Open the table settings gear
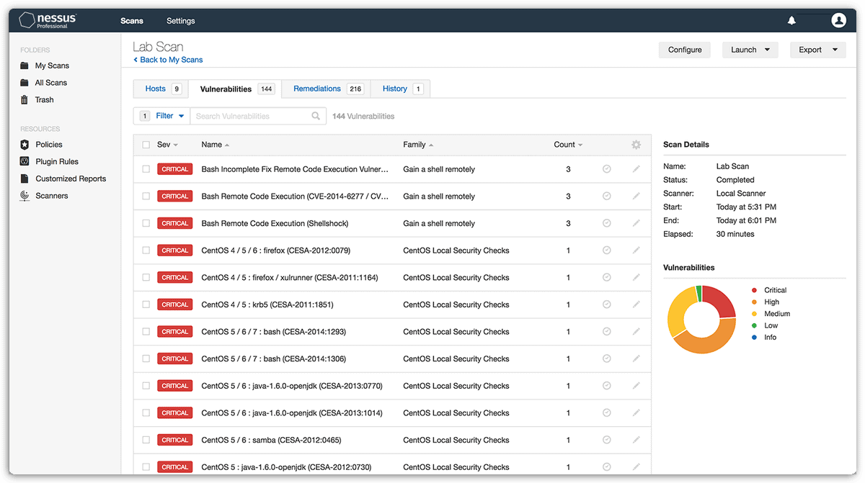The image size is (865, 483). click(x=636, y=145)
